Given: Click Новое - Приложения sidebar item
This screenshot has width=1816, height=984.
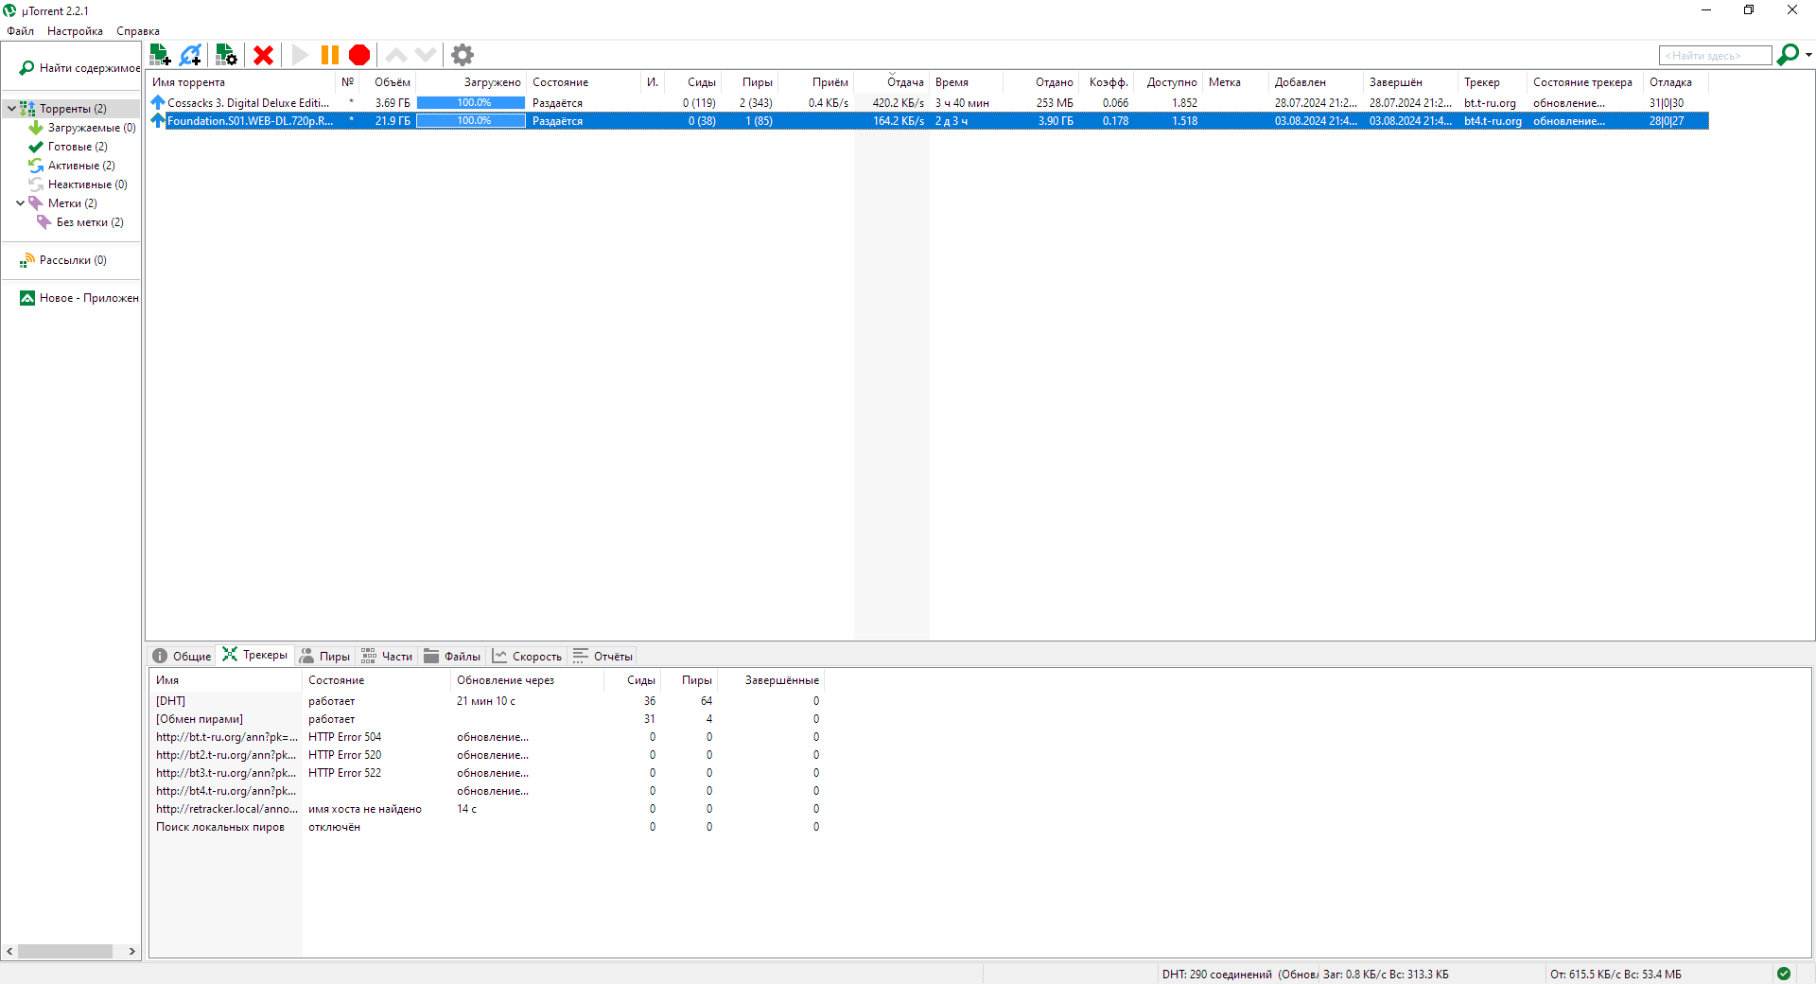Looking at the screenshot, I should [x=79, y=298].
